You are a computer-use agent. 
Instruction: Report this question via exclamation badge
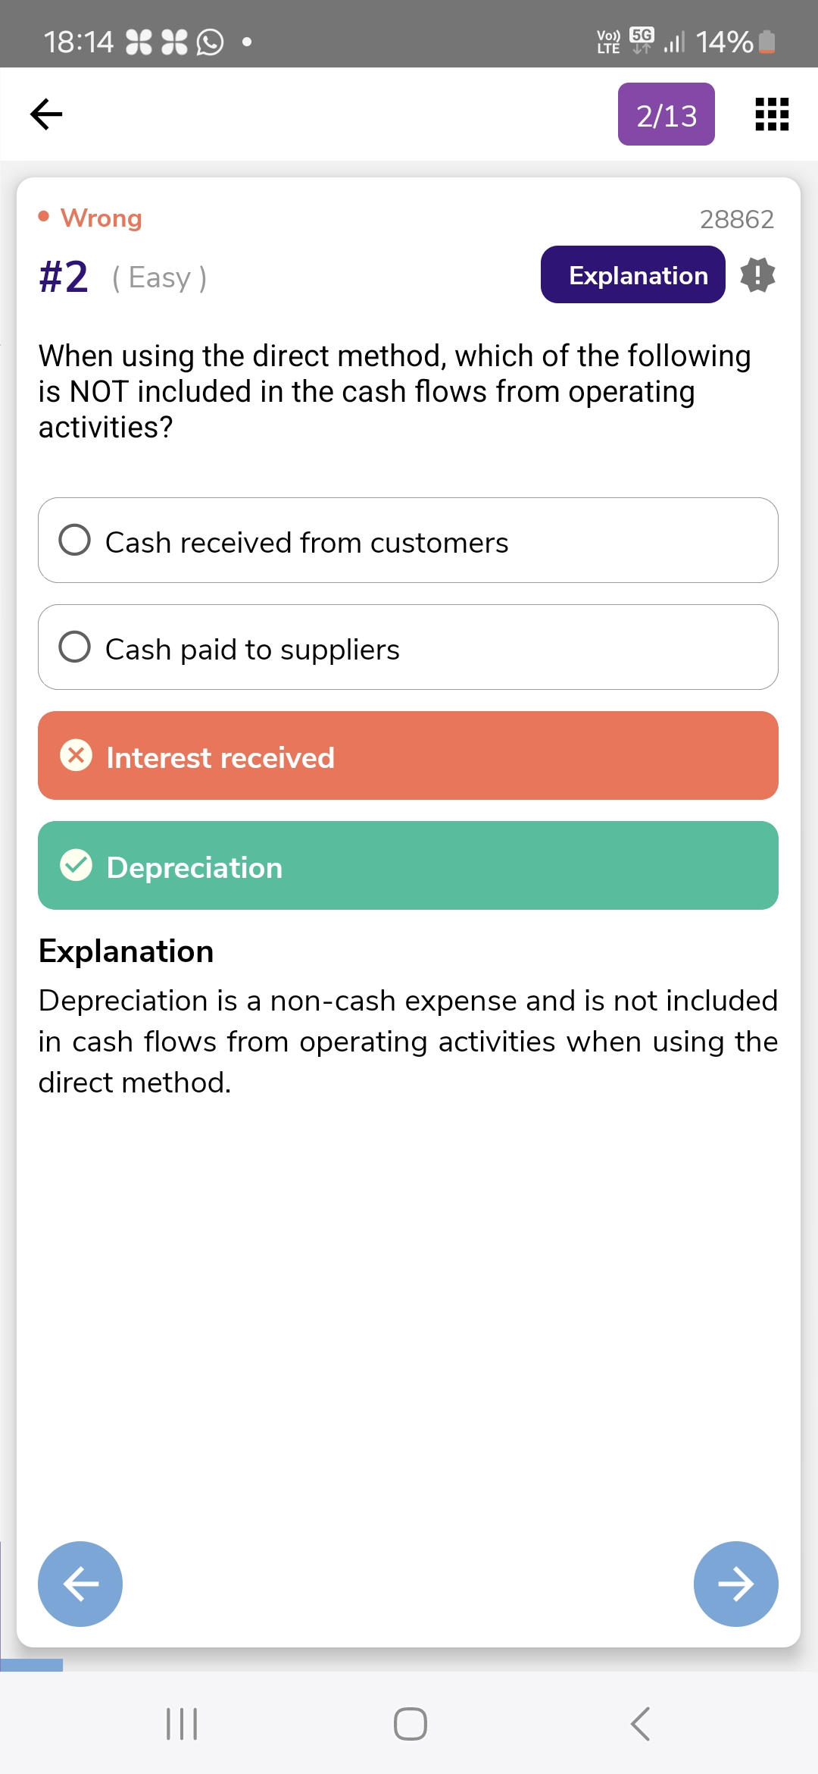[757, 275]
